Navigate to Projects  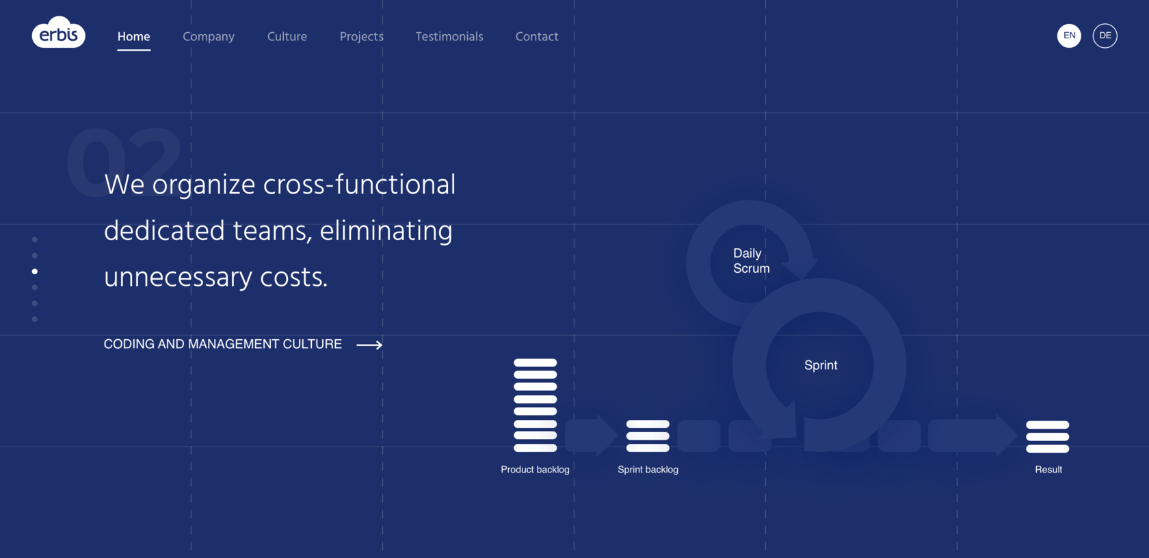[x=361, y=37]
